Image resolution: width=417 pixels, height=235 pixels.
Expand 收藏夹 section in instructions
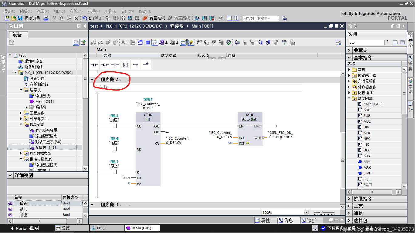(349, 50)
